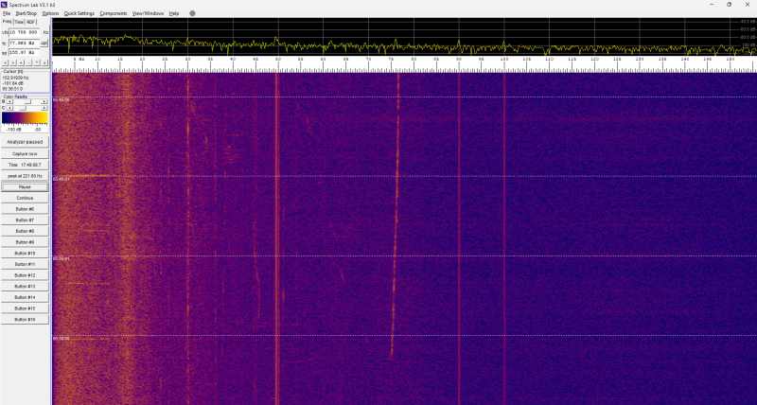Click the cursor level readout -101.84 dB
The height and width of the screenshot is (405, 757).
pos(13,83)
